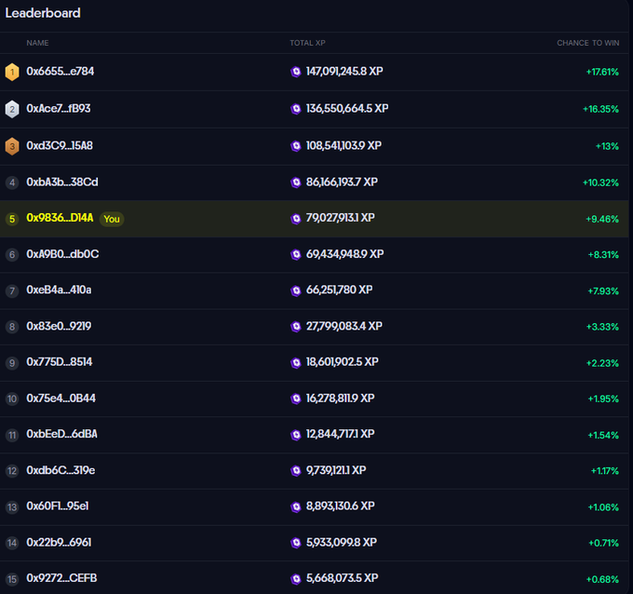633x594 pixels.
Task: Open your address 0x9836...D14A
Action: click(x=60, y=218)
